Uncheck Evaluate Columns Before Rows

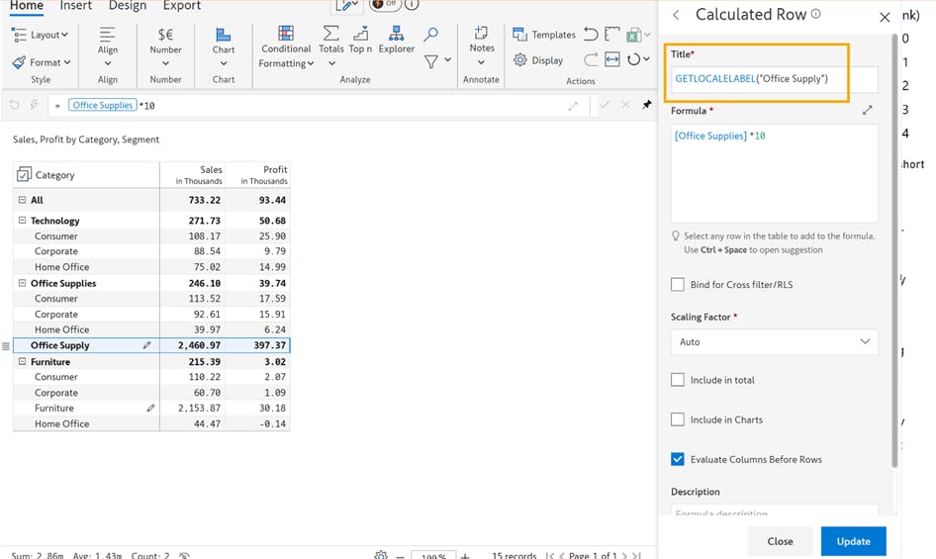(678, 459)
